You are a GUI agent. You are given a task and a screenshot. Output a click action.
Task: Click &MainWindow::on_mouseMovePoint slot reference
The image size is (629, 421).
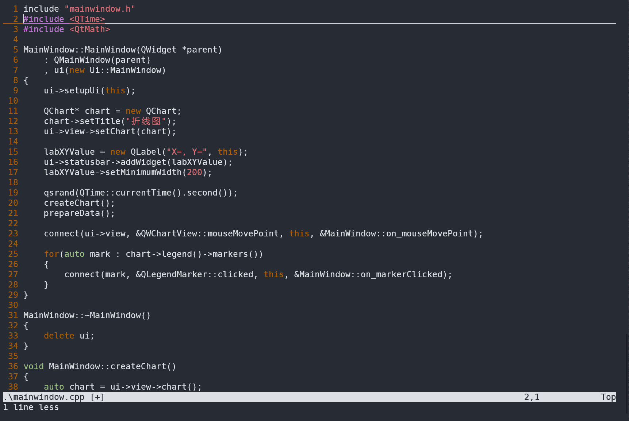[x=396, y=233]
